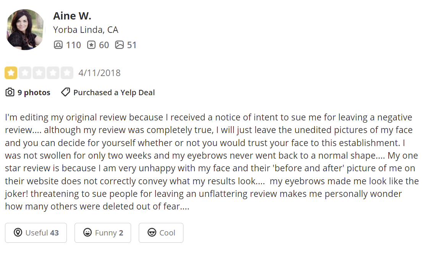
Task: Open the reviewer's profile picture
Action: [x=26, y=30]
